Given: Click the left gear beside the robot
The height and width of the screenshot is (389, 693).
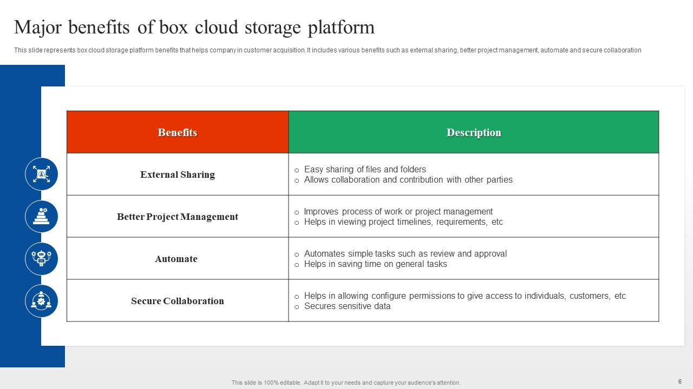Looking at the screenshot, I should (33, 253).
